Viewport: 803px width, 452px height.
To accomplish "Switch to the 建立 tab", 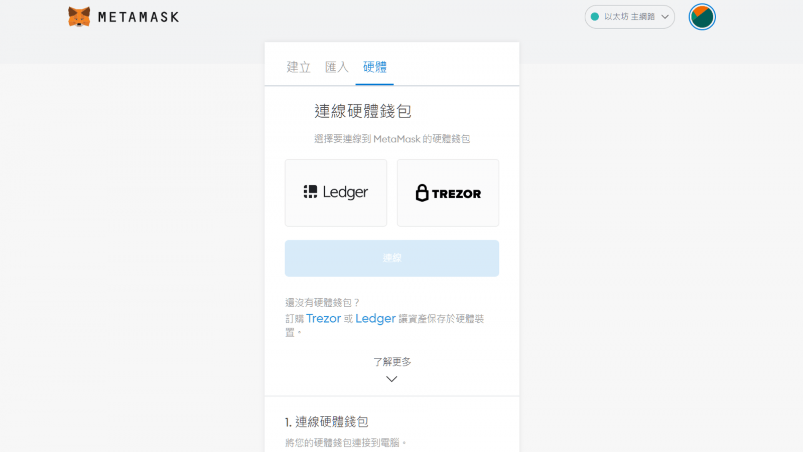I will (299, 67).
